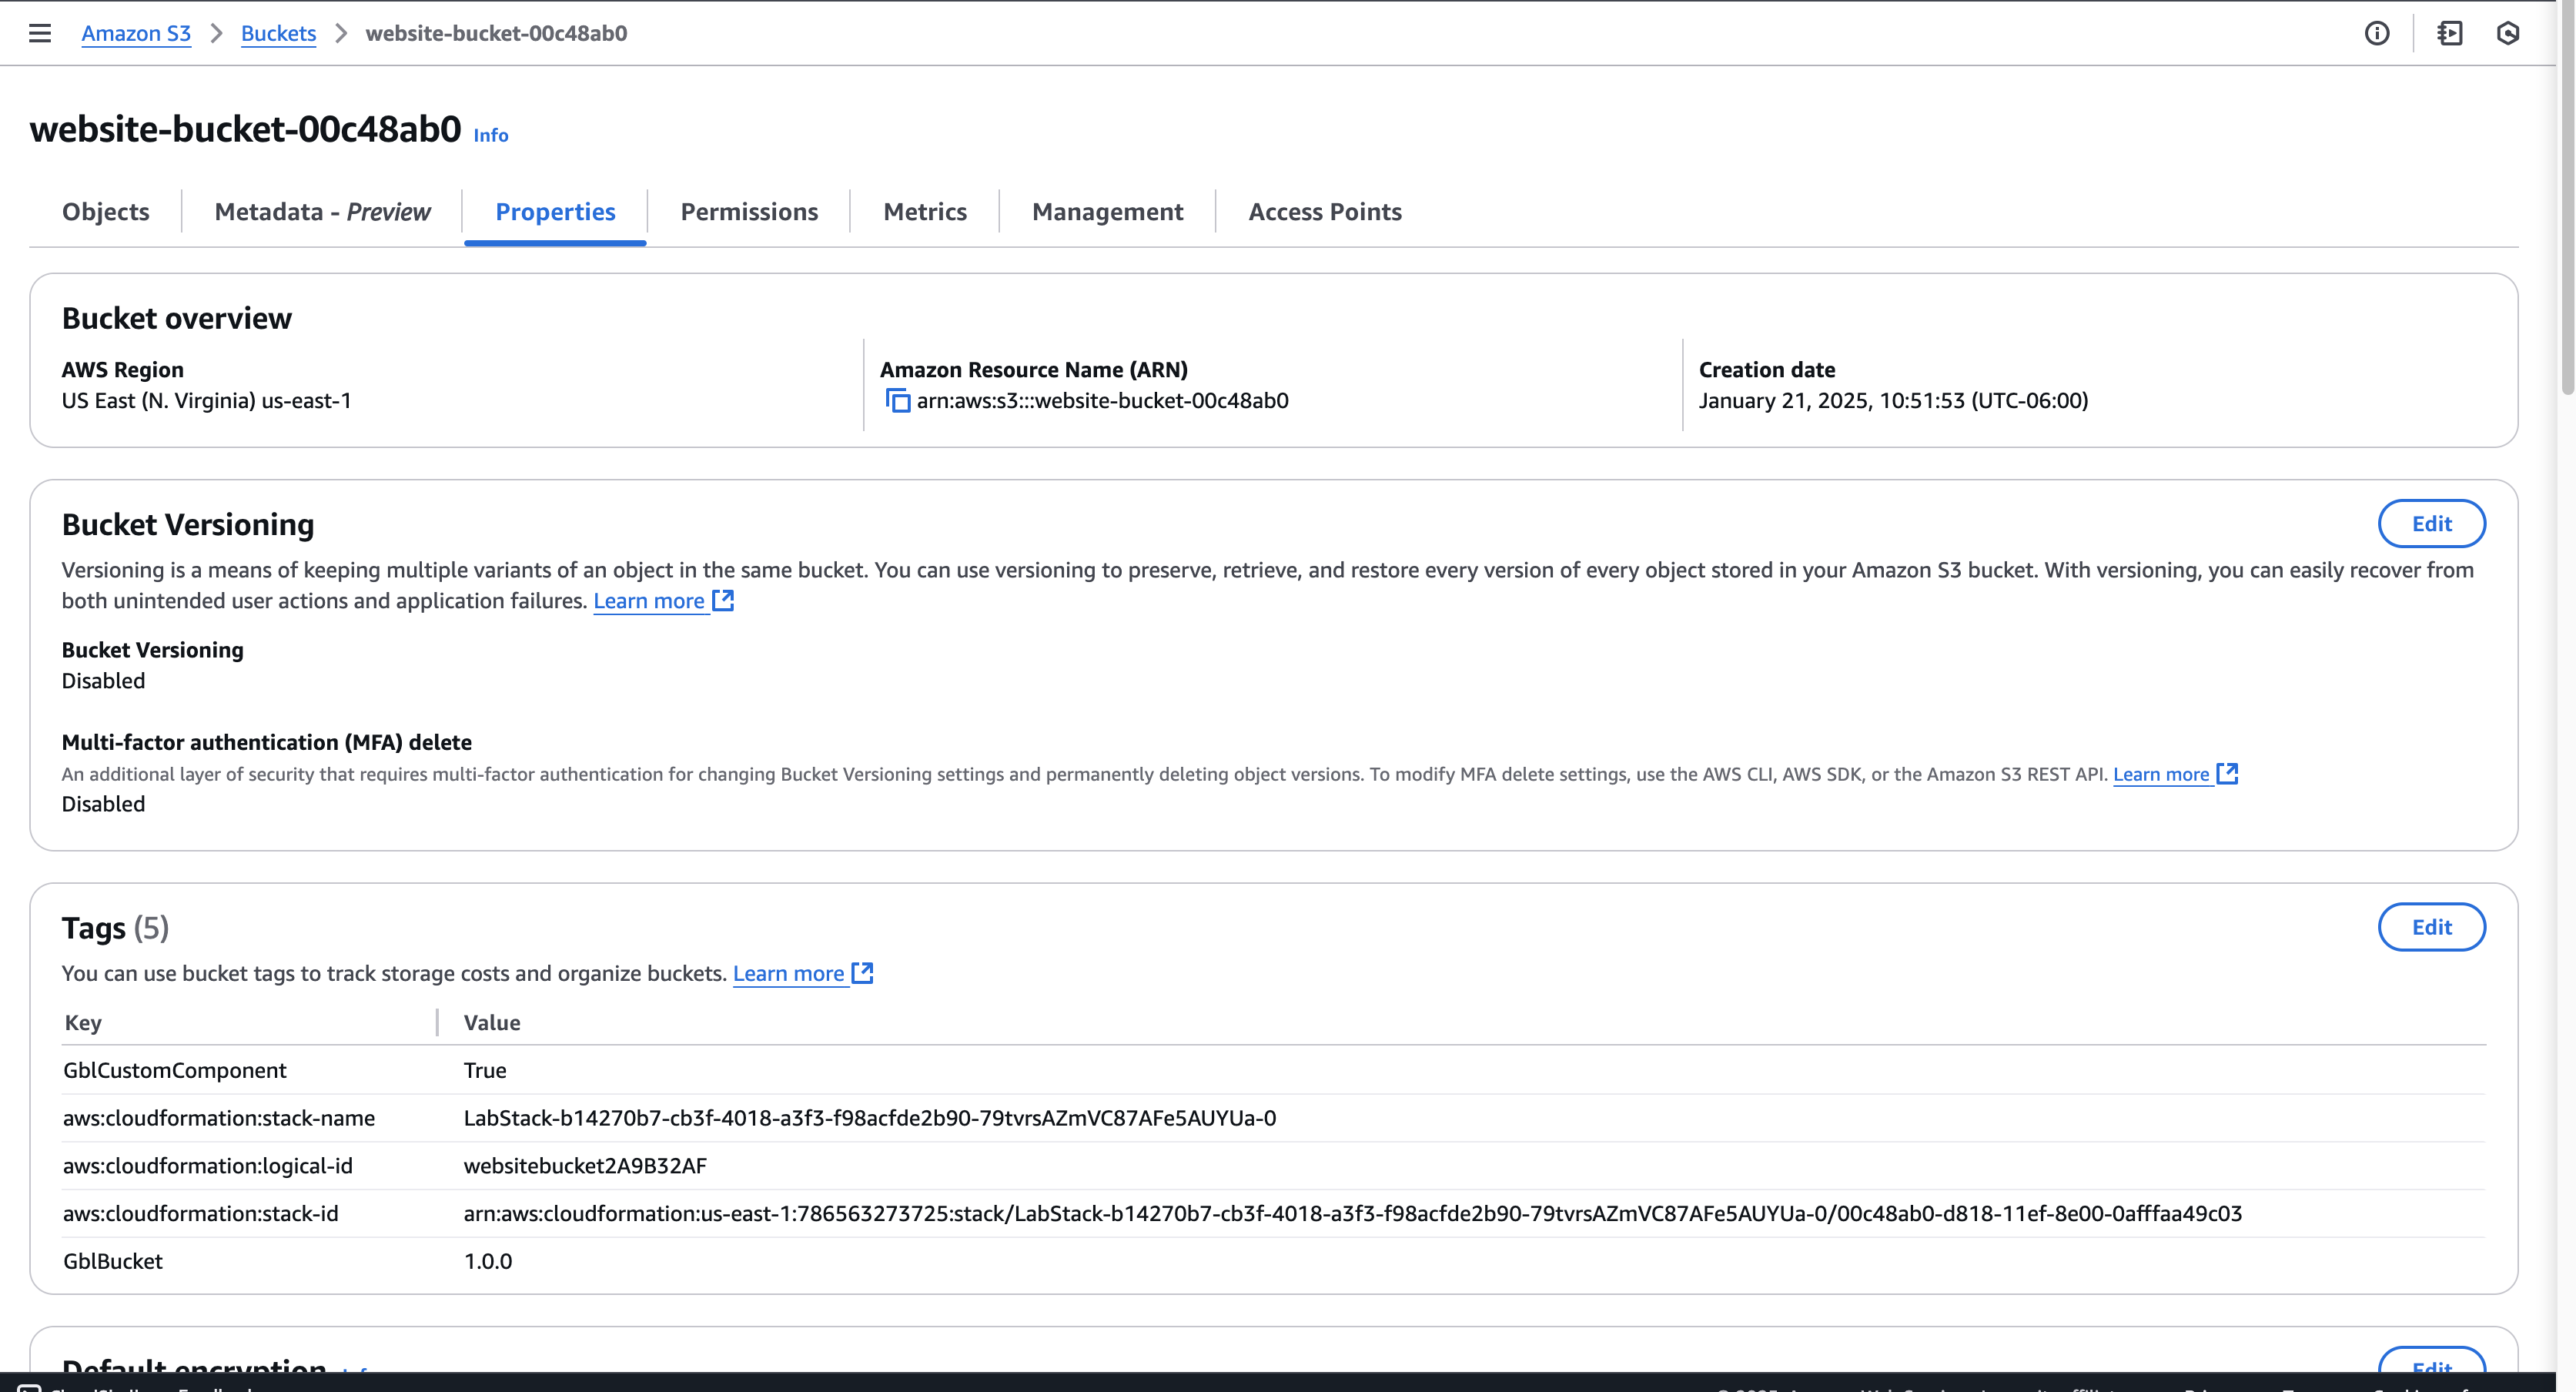
Task: Click the LabStack stack-name tag value
Action: click(x=870, y=1118)
